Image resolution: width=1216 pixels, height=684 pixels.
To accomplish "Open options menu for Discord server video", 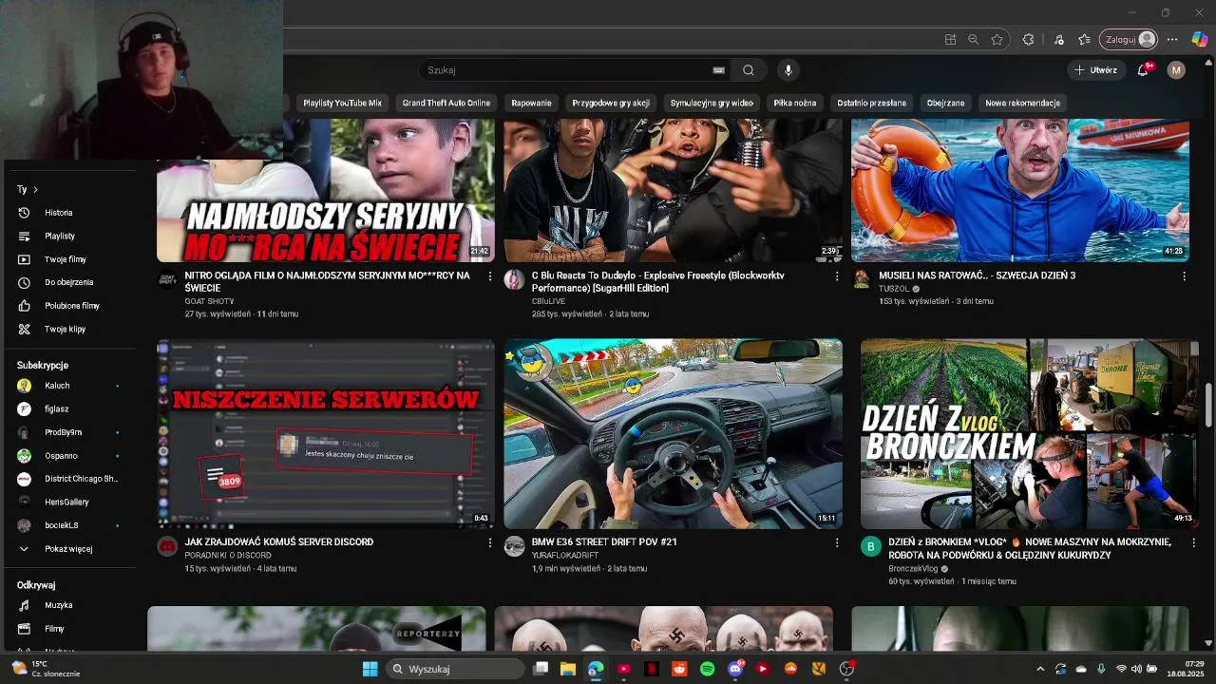I will tap(490, 542).
